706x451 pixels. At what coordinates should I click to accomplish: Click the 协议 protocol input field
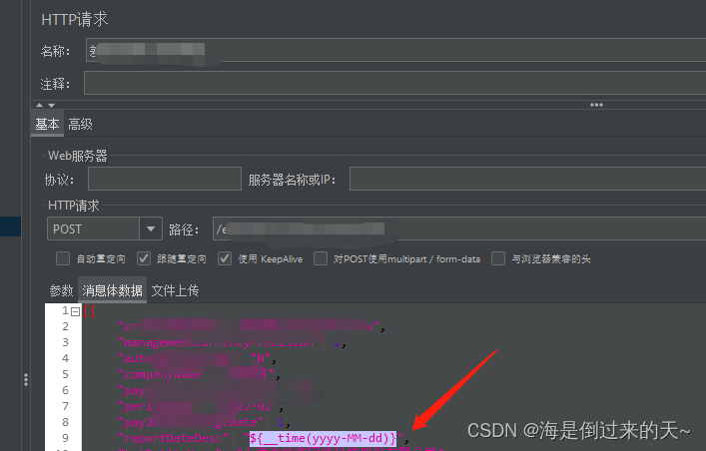click(x=165, y=179)
